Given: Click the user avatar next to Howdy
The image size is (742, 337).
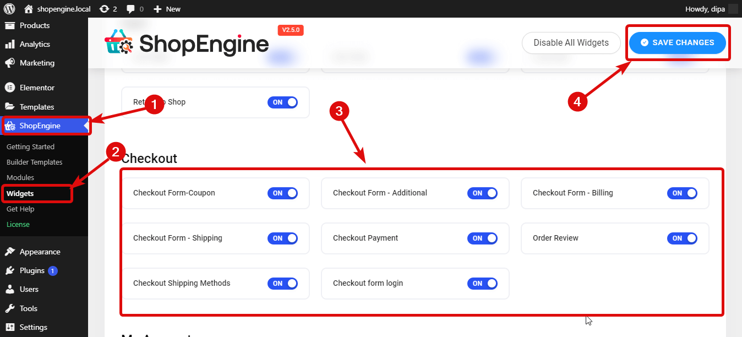Looking at the screenshot, I should (x=733, y=9).
